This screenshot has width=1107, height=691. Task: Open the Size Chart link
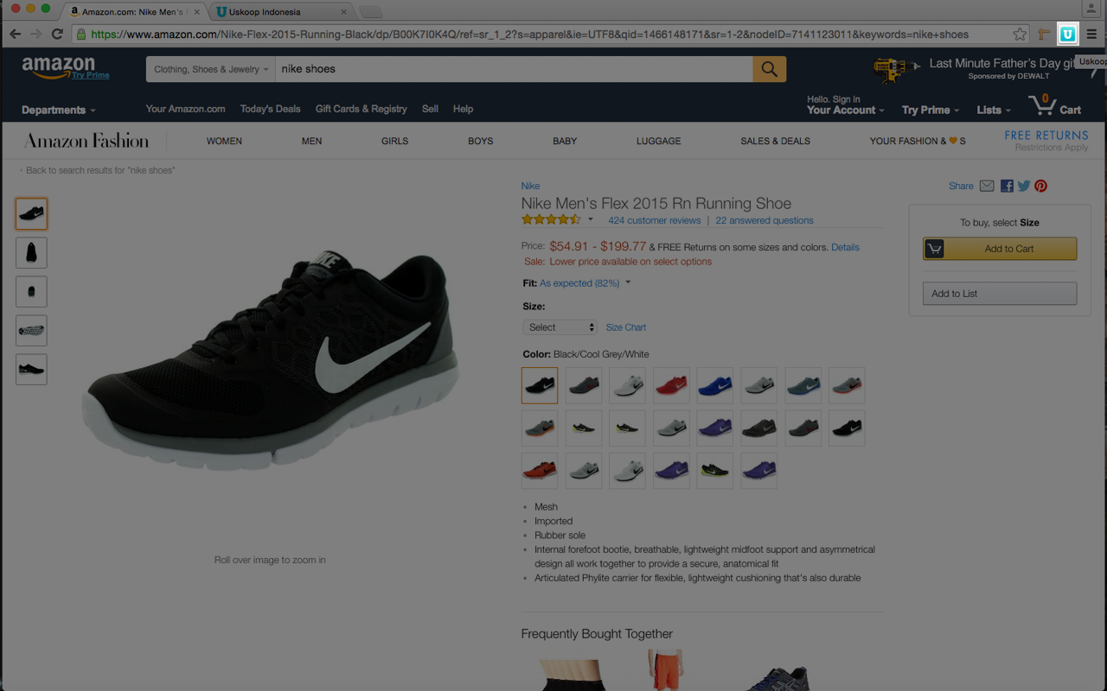coord(626,327)
